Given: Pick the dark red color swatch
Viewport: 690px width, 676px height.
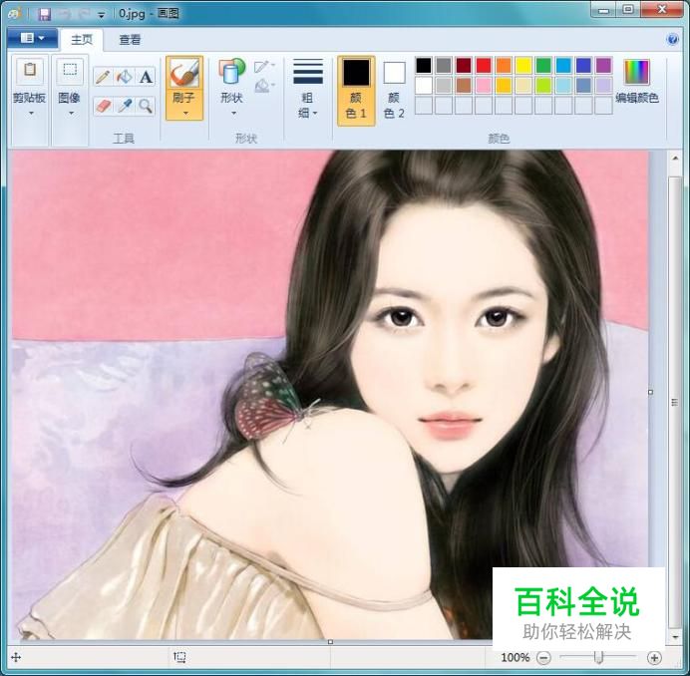Looking at the screenshot, I should pos(464,65).
